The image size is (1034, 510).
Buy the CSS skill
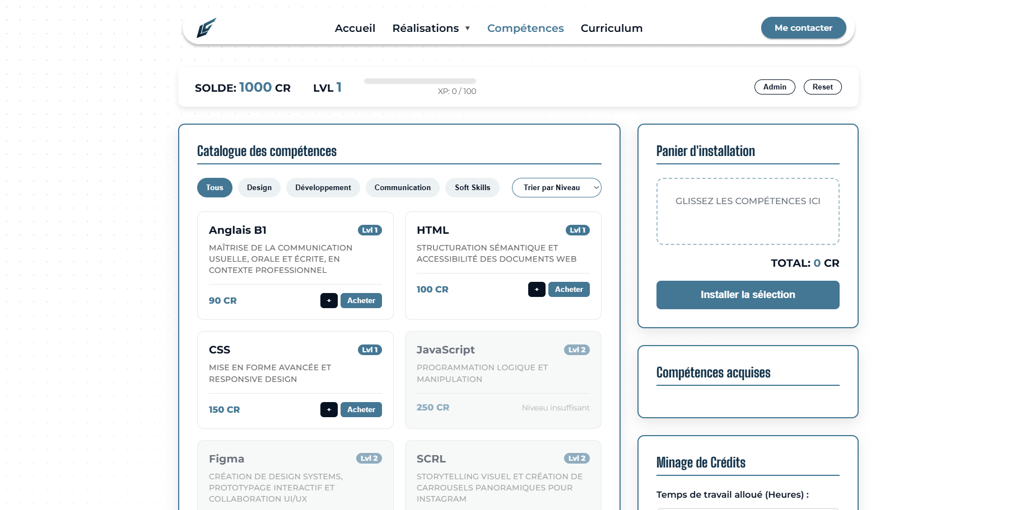[361, 409]
